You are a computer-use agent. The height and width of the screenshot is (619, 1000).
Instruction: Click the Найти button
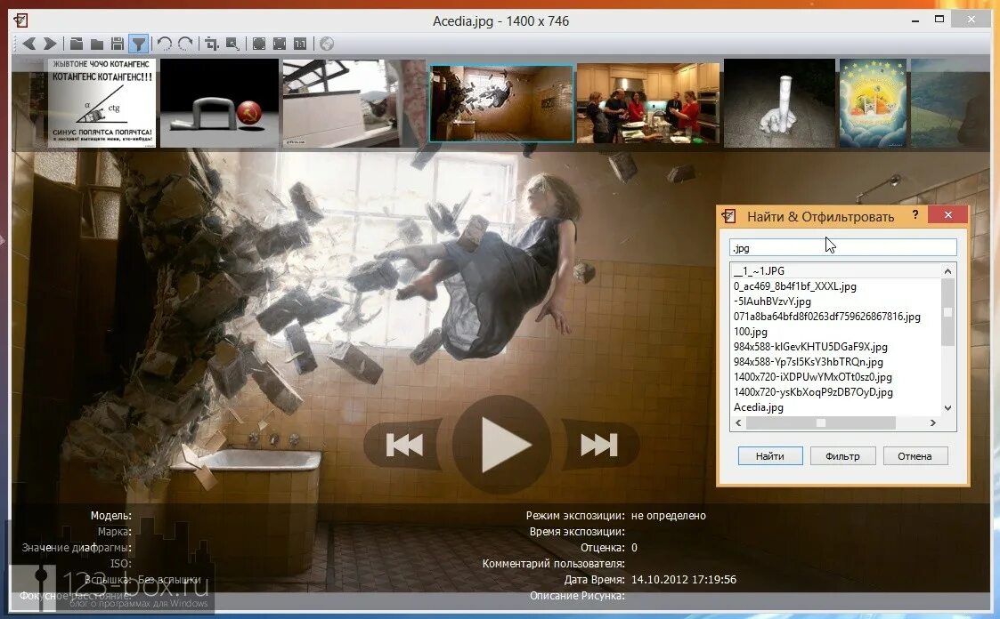[770, 456]
